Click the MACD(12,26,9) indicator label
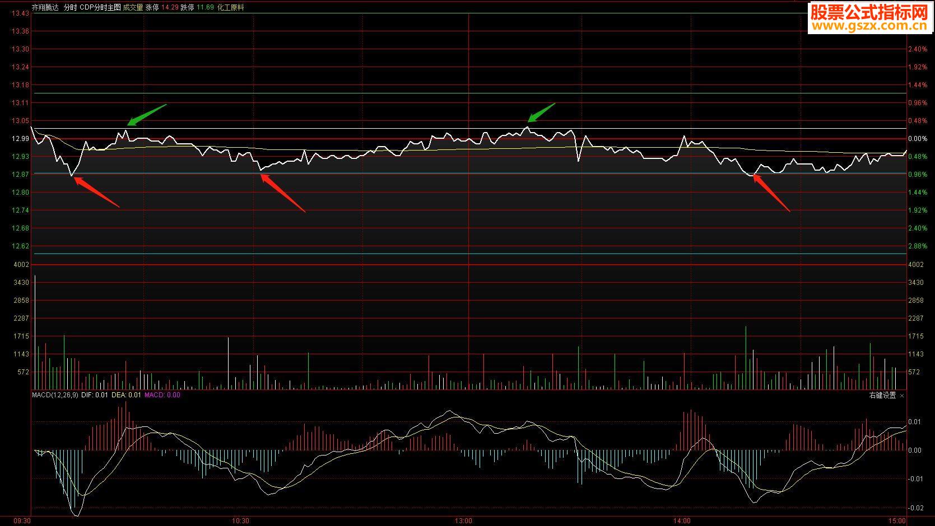Image resolution: width=935 pixels, height=526 pixels. (x=55, y=395)
